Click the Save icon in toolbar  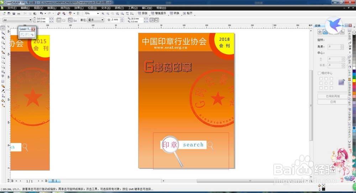coord(14,14)
